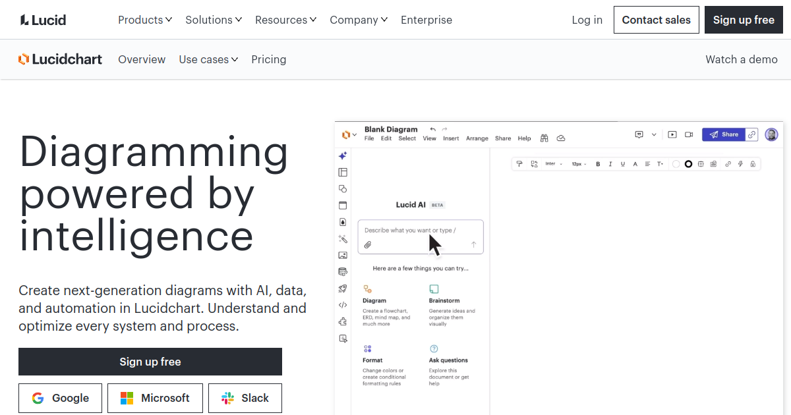This screenshot has width=791, height=415.
Task: Click the text color A icon
Action: coord(635,164)
